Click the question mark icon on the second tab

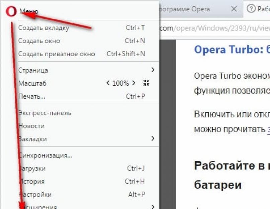click(251, 8)
